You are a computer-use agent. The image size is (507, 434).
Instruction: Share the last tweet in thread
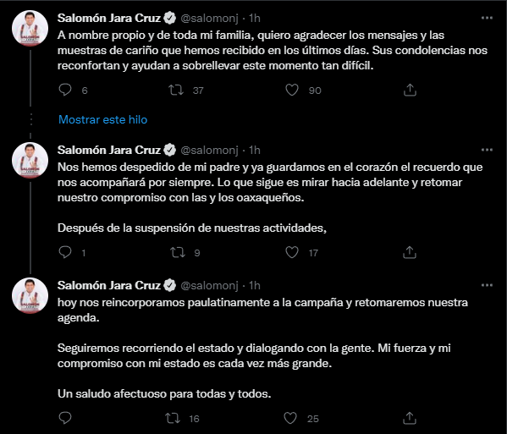(x=410, y=418)
